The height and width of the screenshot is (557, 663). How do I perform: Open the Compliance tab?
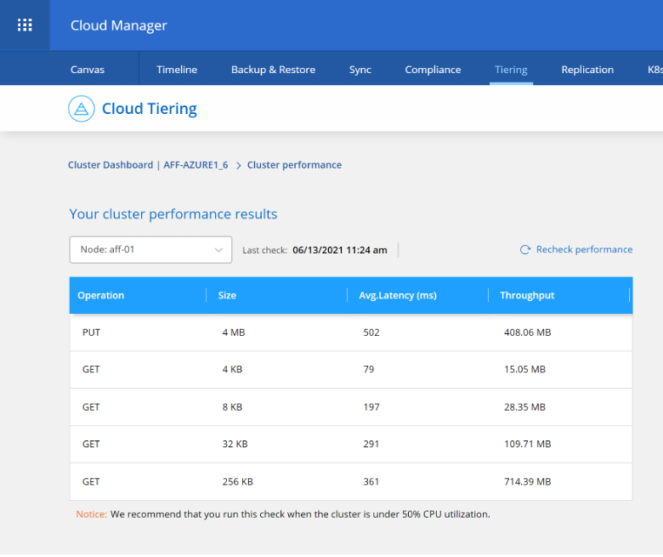433,70
